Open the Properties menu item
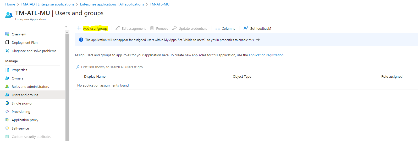Image resolution: width=418 pixels, height=141 pixels. pos(19,70)
